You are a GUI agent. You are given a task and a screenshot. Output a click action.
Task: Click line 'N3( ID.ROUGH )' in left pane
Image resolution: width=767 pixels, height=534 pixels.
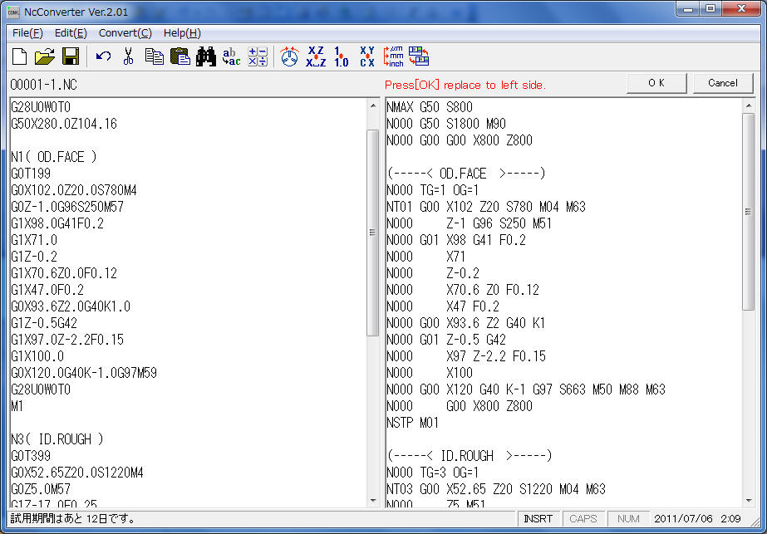[57, 439]
